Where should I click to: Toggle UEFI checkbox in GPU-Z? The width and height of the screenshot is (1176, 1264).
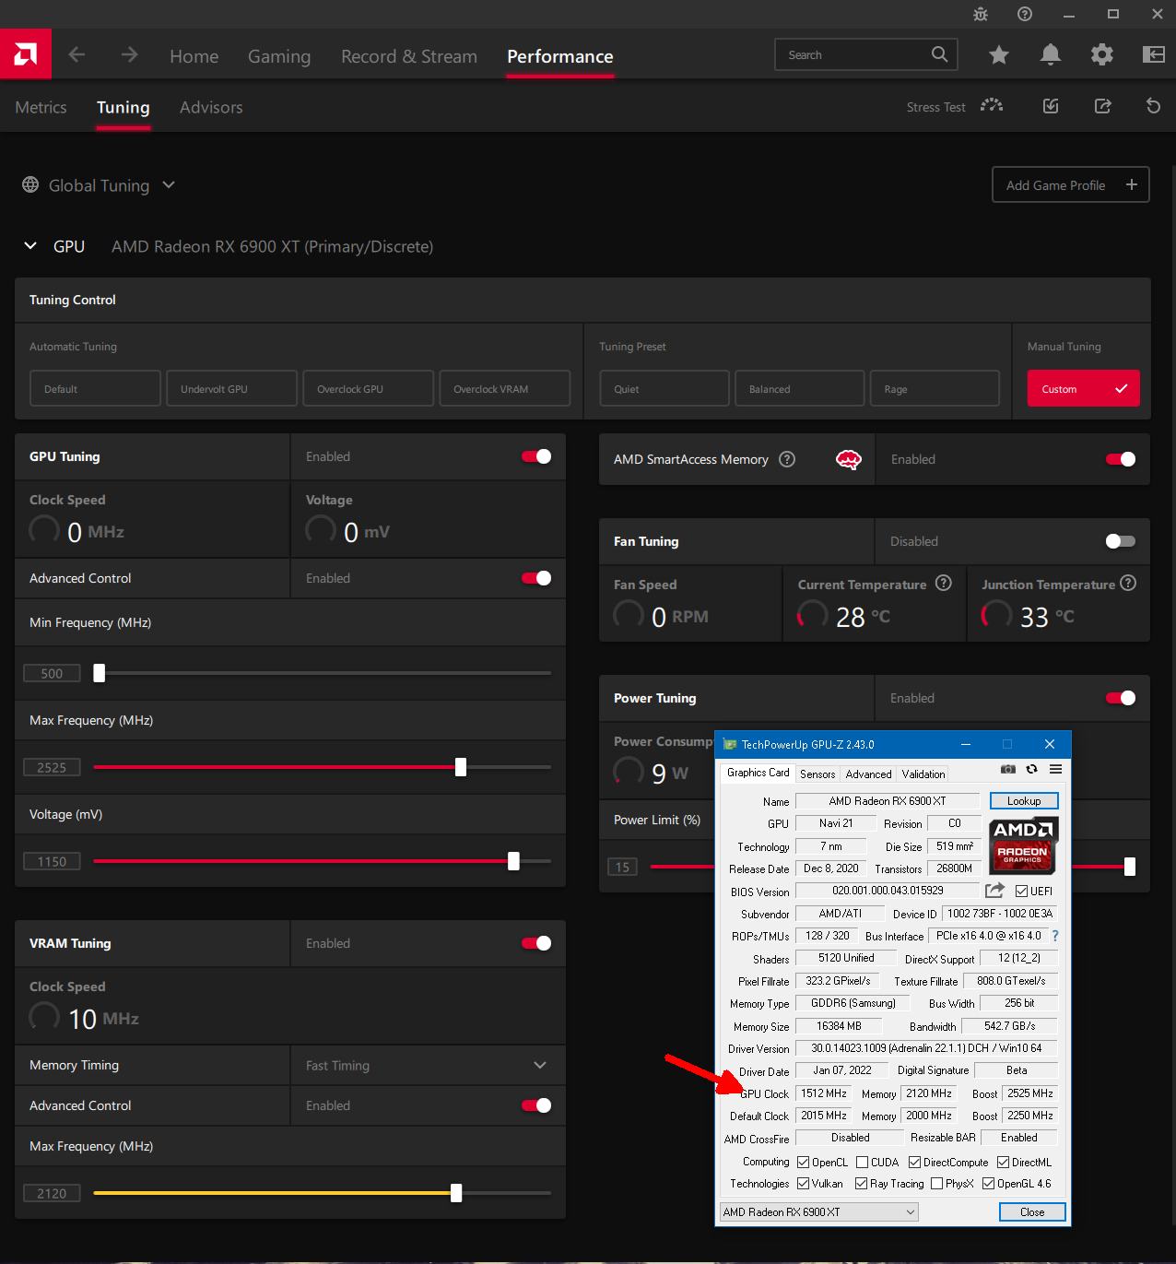click(1021, 891)
